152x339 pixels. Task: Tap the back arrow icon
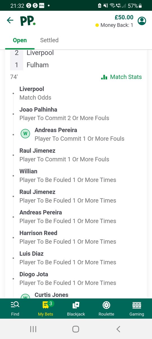[10, 20]
